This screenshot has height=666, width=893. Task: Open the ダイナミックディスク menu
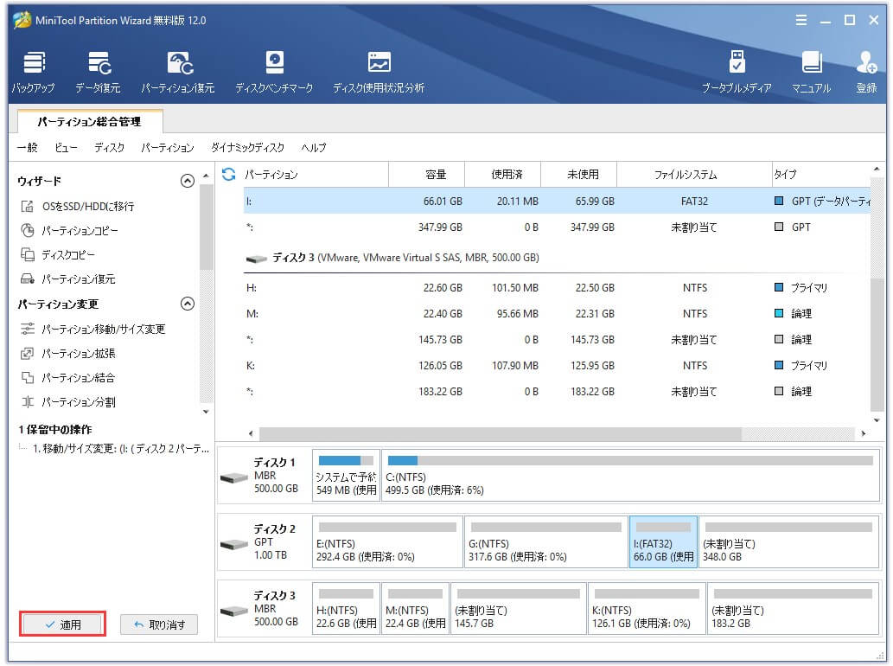point(247,148)
